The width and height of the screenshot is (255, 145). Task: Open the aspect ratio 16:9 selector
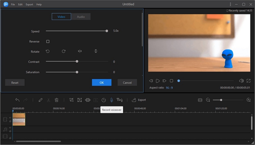click(x=169, y=88)
